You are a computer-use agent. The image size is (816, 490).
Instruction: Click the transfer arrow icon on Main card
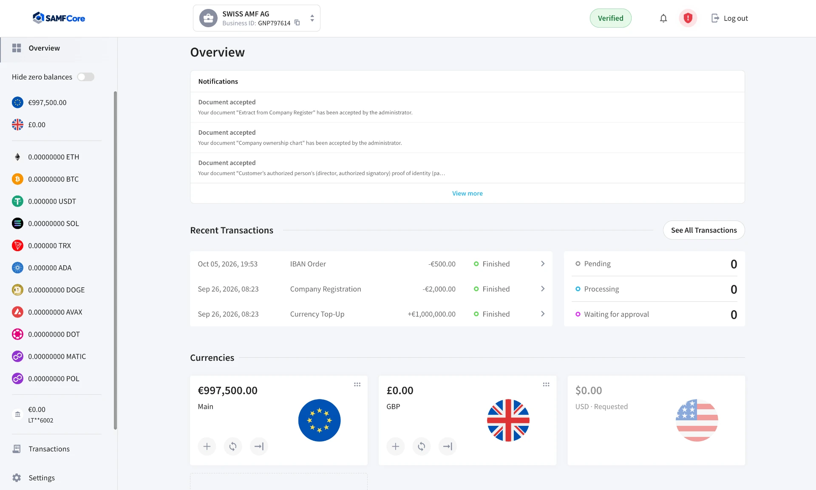(x=259, y=446)
